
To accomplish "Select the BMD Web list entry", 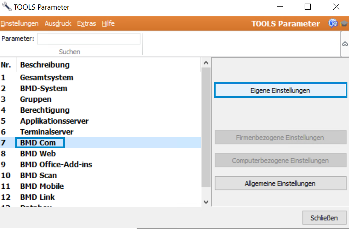I will [x=100, y=153].
